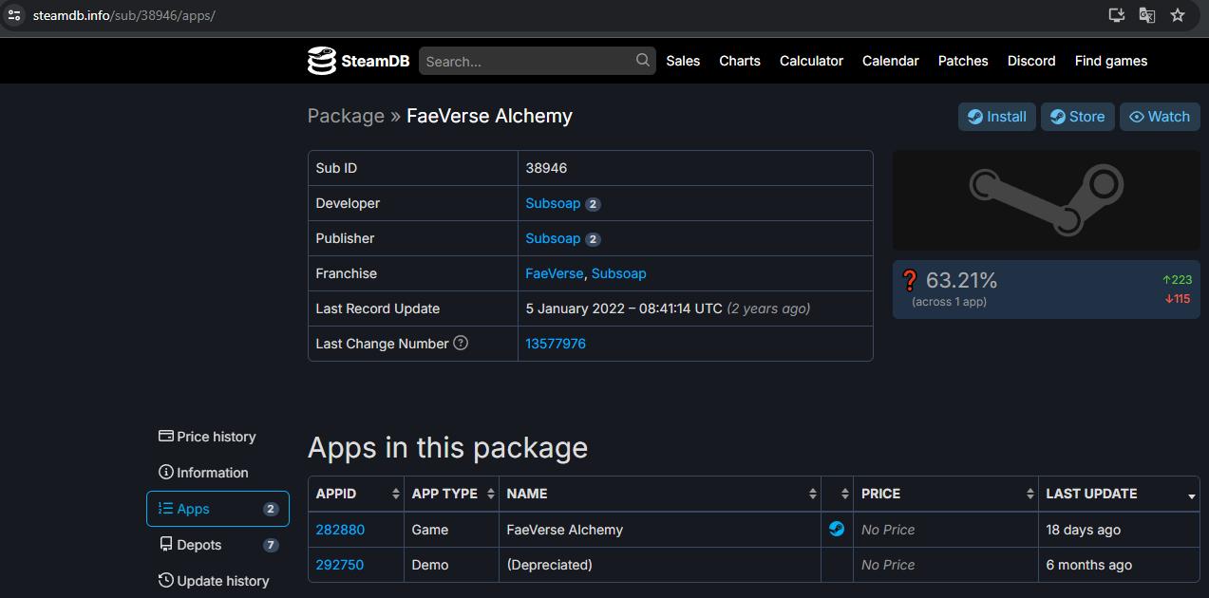Click the install app icon in address bar
1209x598 pixels.
pos(1117,15)
